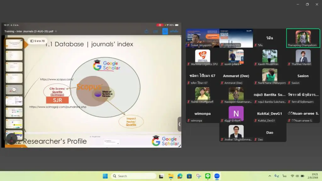Tap the share icon in the PDF toolbar

coord(147,31)
